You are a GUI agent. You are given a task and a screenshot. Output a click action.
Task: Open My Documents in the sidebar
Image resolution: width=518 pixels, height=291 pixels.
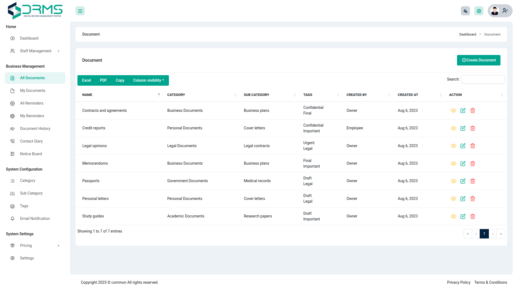pyautogui.click(x=32, y=91)
